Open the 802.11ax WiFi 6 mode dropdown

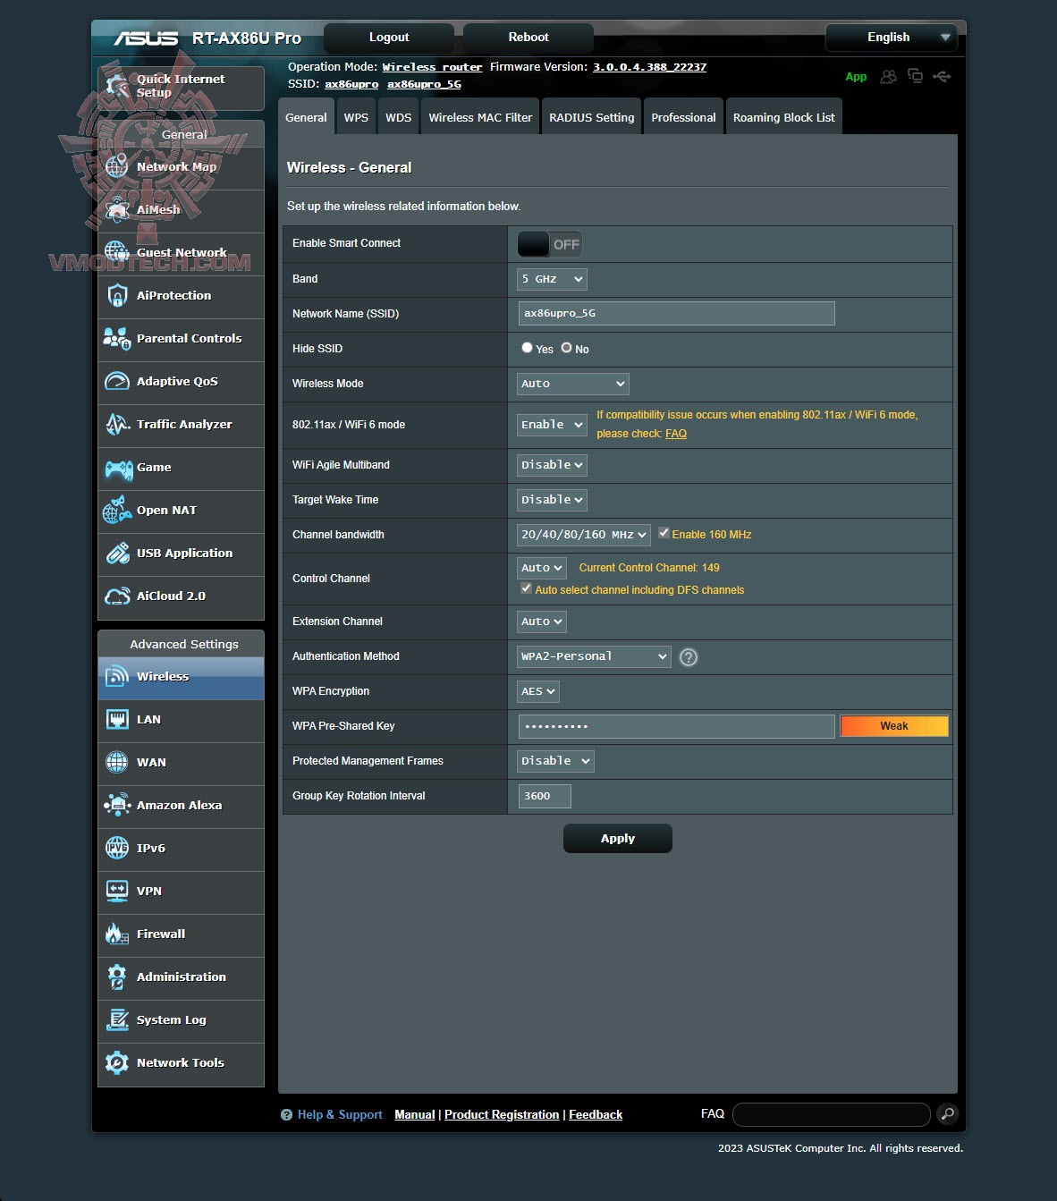(x=552, y=425)
